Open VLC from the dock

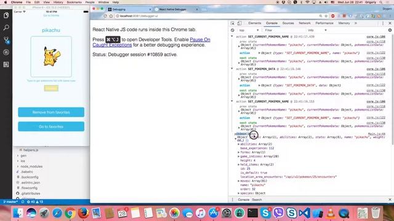pos(331,213)
